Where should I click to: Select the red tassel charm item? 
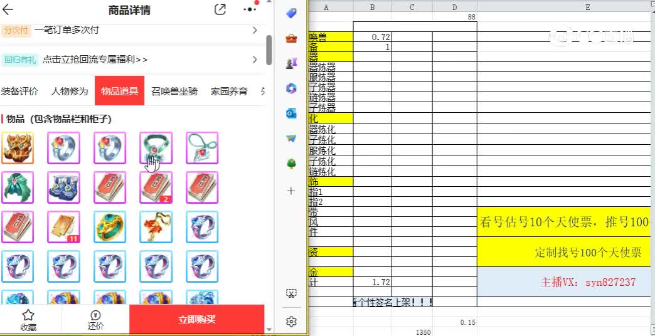[x=156, y=227]
